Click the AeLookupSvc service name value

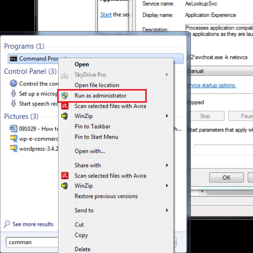[x=201, y=4]
